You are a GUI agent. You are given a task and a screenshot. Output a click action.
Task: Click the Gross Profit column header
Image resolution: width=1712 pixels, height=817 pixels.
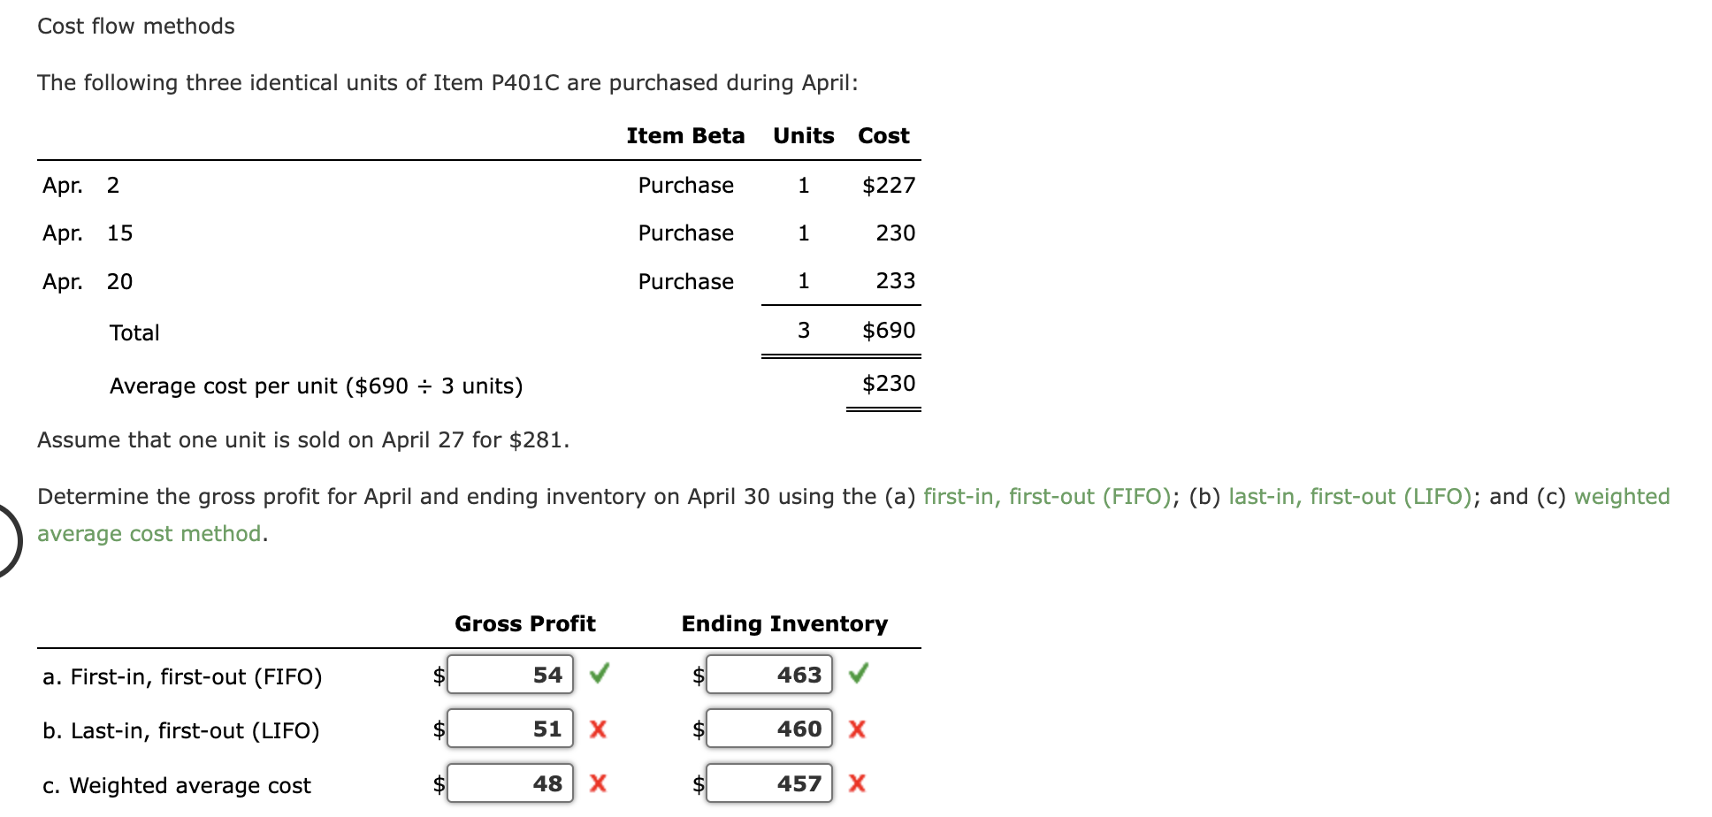pyautogui.click(x=524, y=624)
